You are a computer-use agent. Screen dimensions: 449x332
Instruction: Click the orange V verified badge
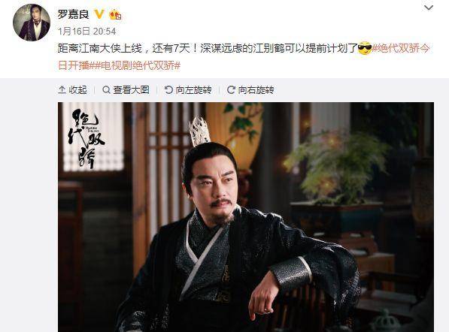(99, 14)
